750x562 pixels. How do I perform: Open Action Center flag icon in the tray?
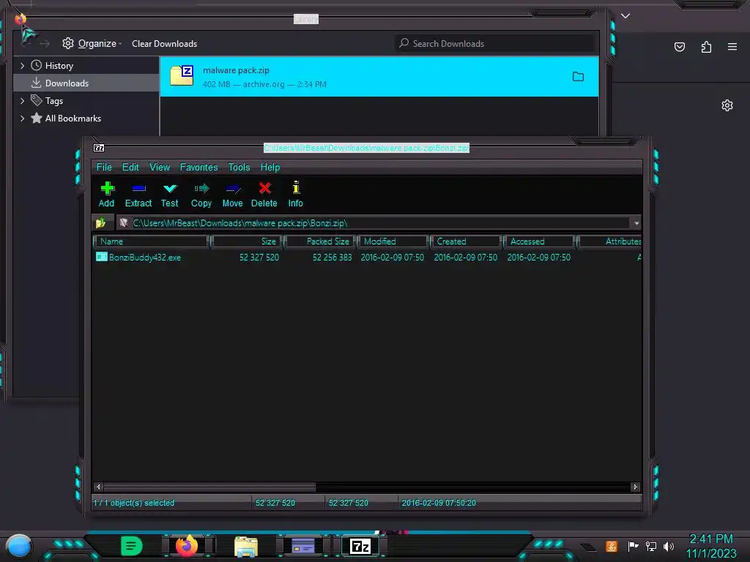[633, 546]
